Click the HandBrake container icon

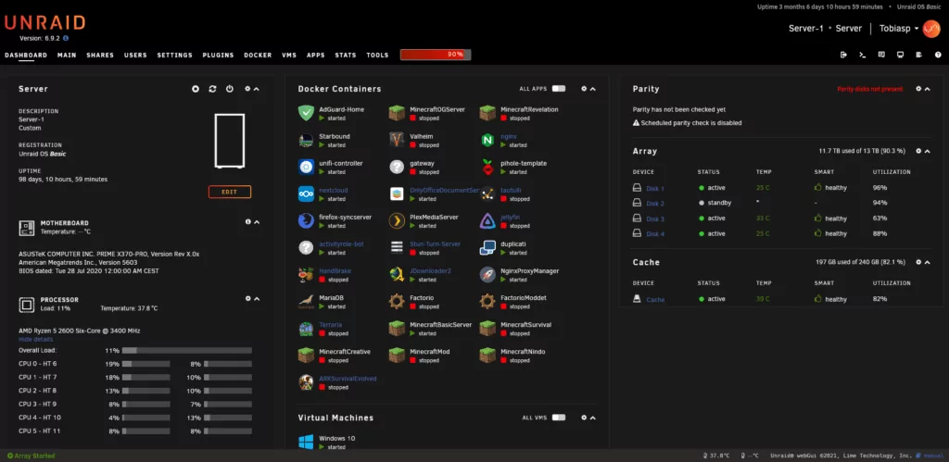pyautogui.click(x=306, y=275)
